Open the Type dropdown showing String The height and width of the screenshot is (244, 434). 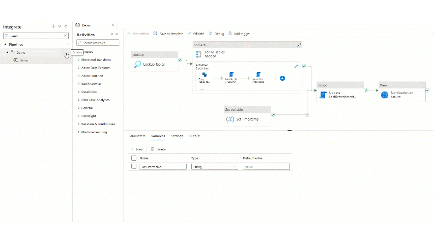(x=214, y=166)
